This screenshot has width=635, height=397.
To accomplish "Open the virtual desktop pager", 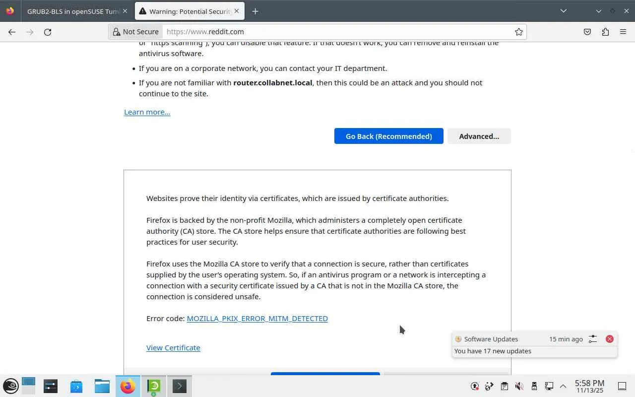I will pyautogui.click(x=28, y=386).
